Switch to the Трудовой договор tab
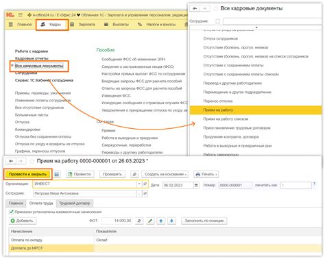Viewport: 325px width, 259px height. [x=75, y=203]
